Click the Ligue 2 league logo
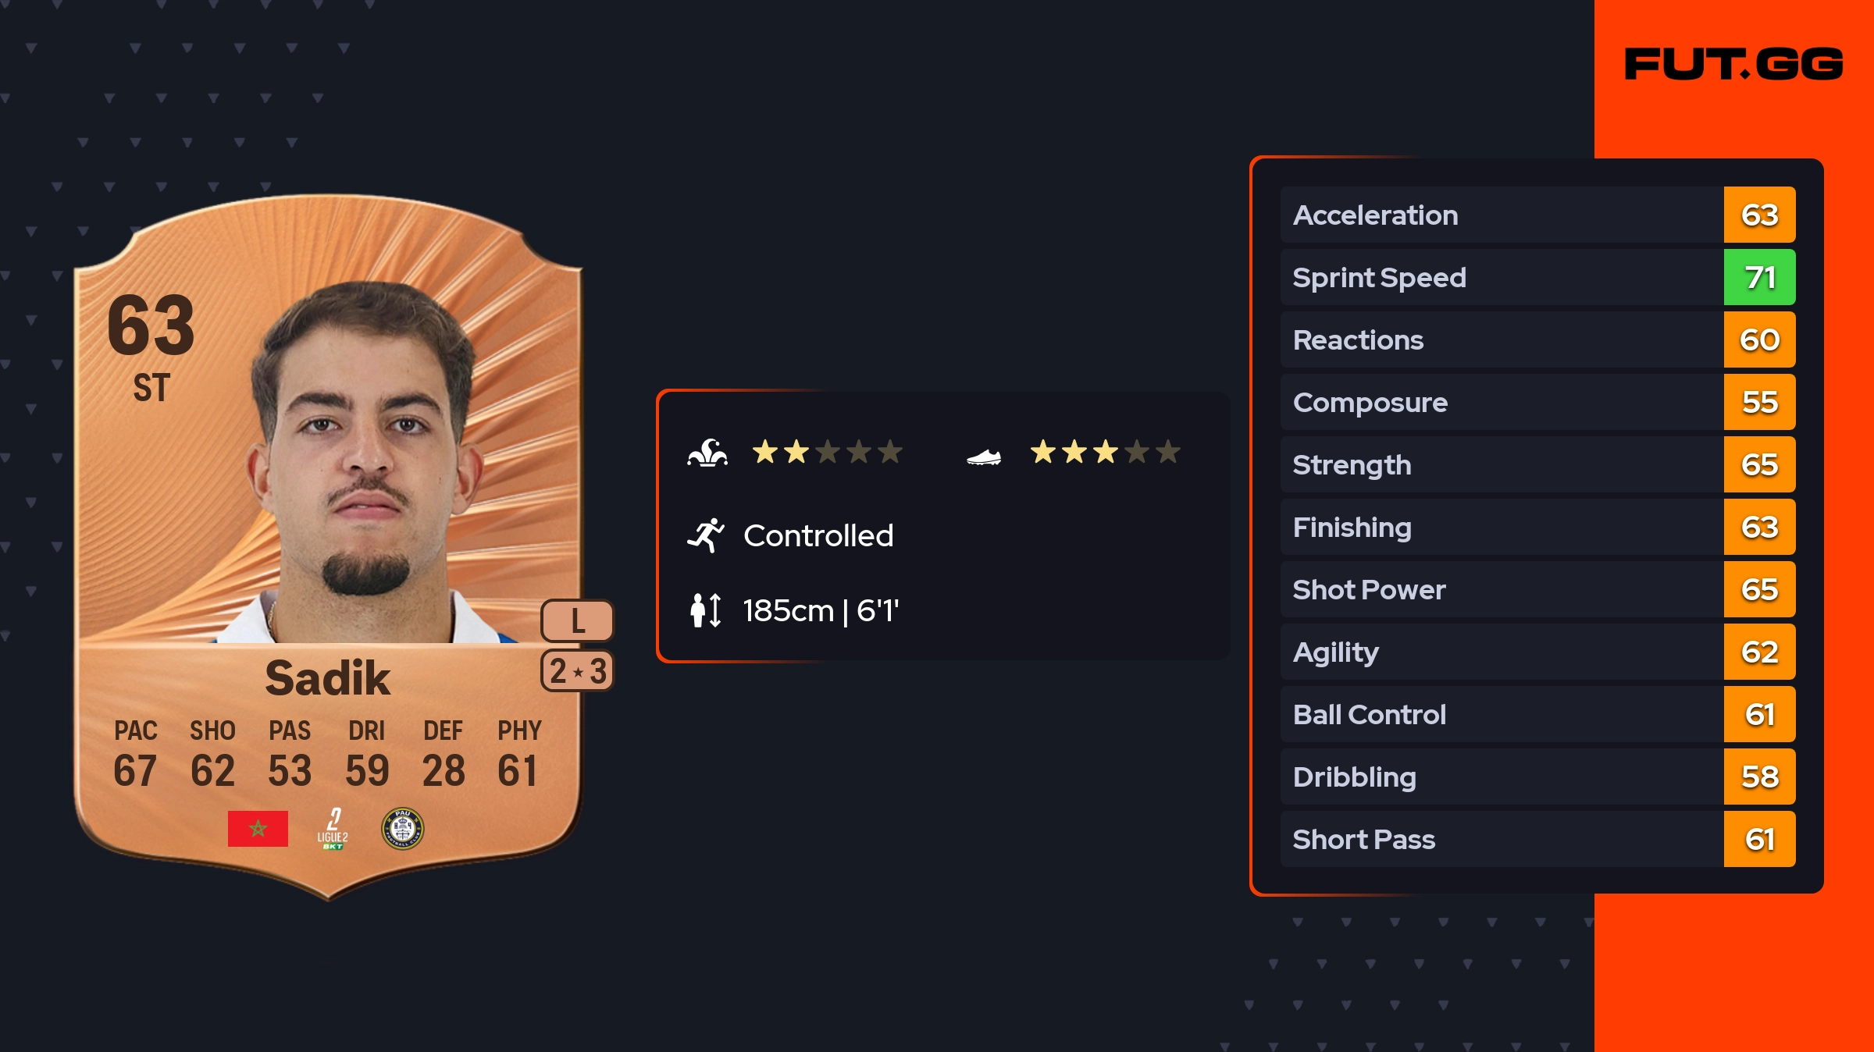The image size is (1874, 1052). [x=333, y=829]
